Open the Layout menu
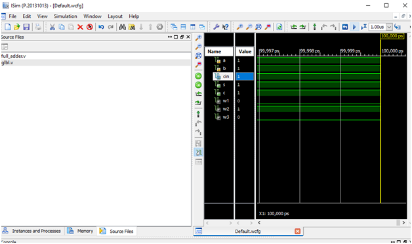Image resolution: width=412 pixels, height=244 pixels. pos(115,16)
